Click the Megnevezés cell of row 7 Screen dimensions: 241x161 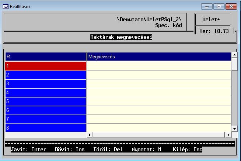coord(159,119)
